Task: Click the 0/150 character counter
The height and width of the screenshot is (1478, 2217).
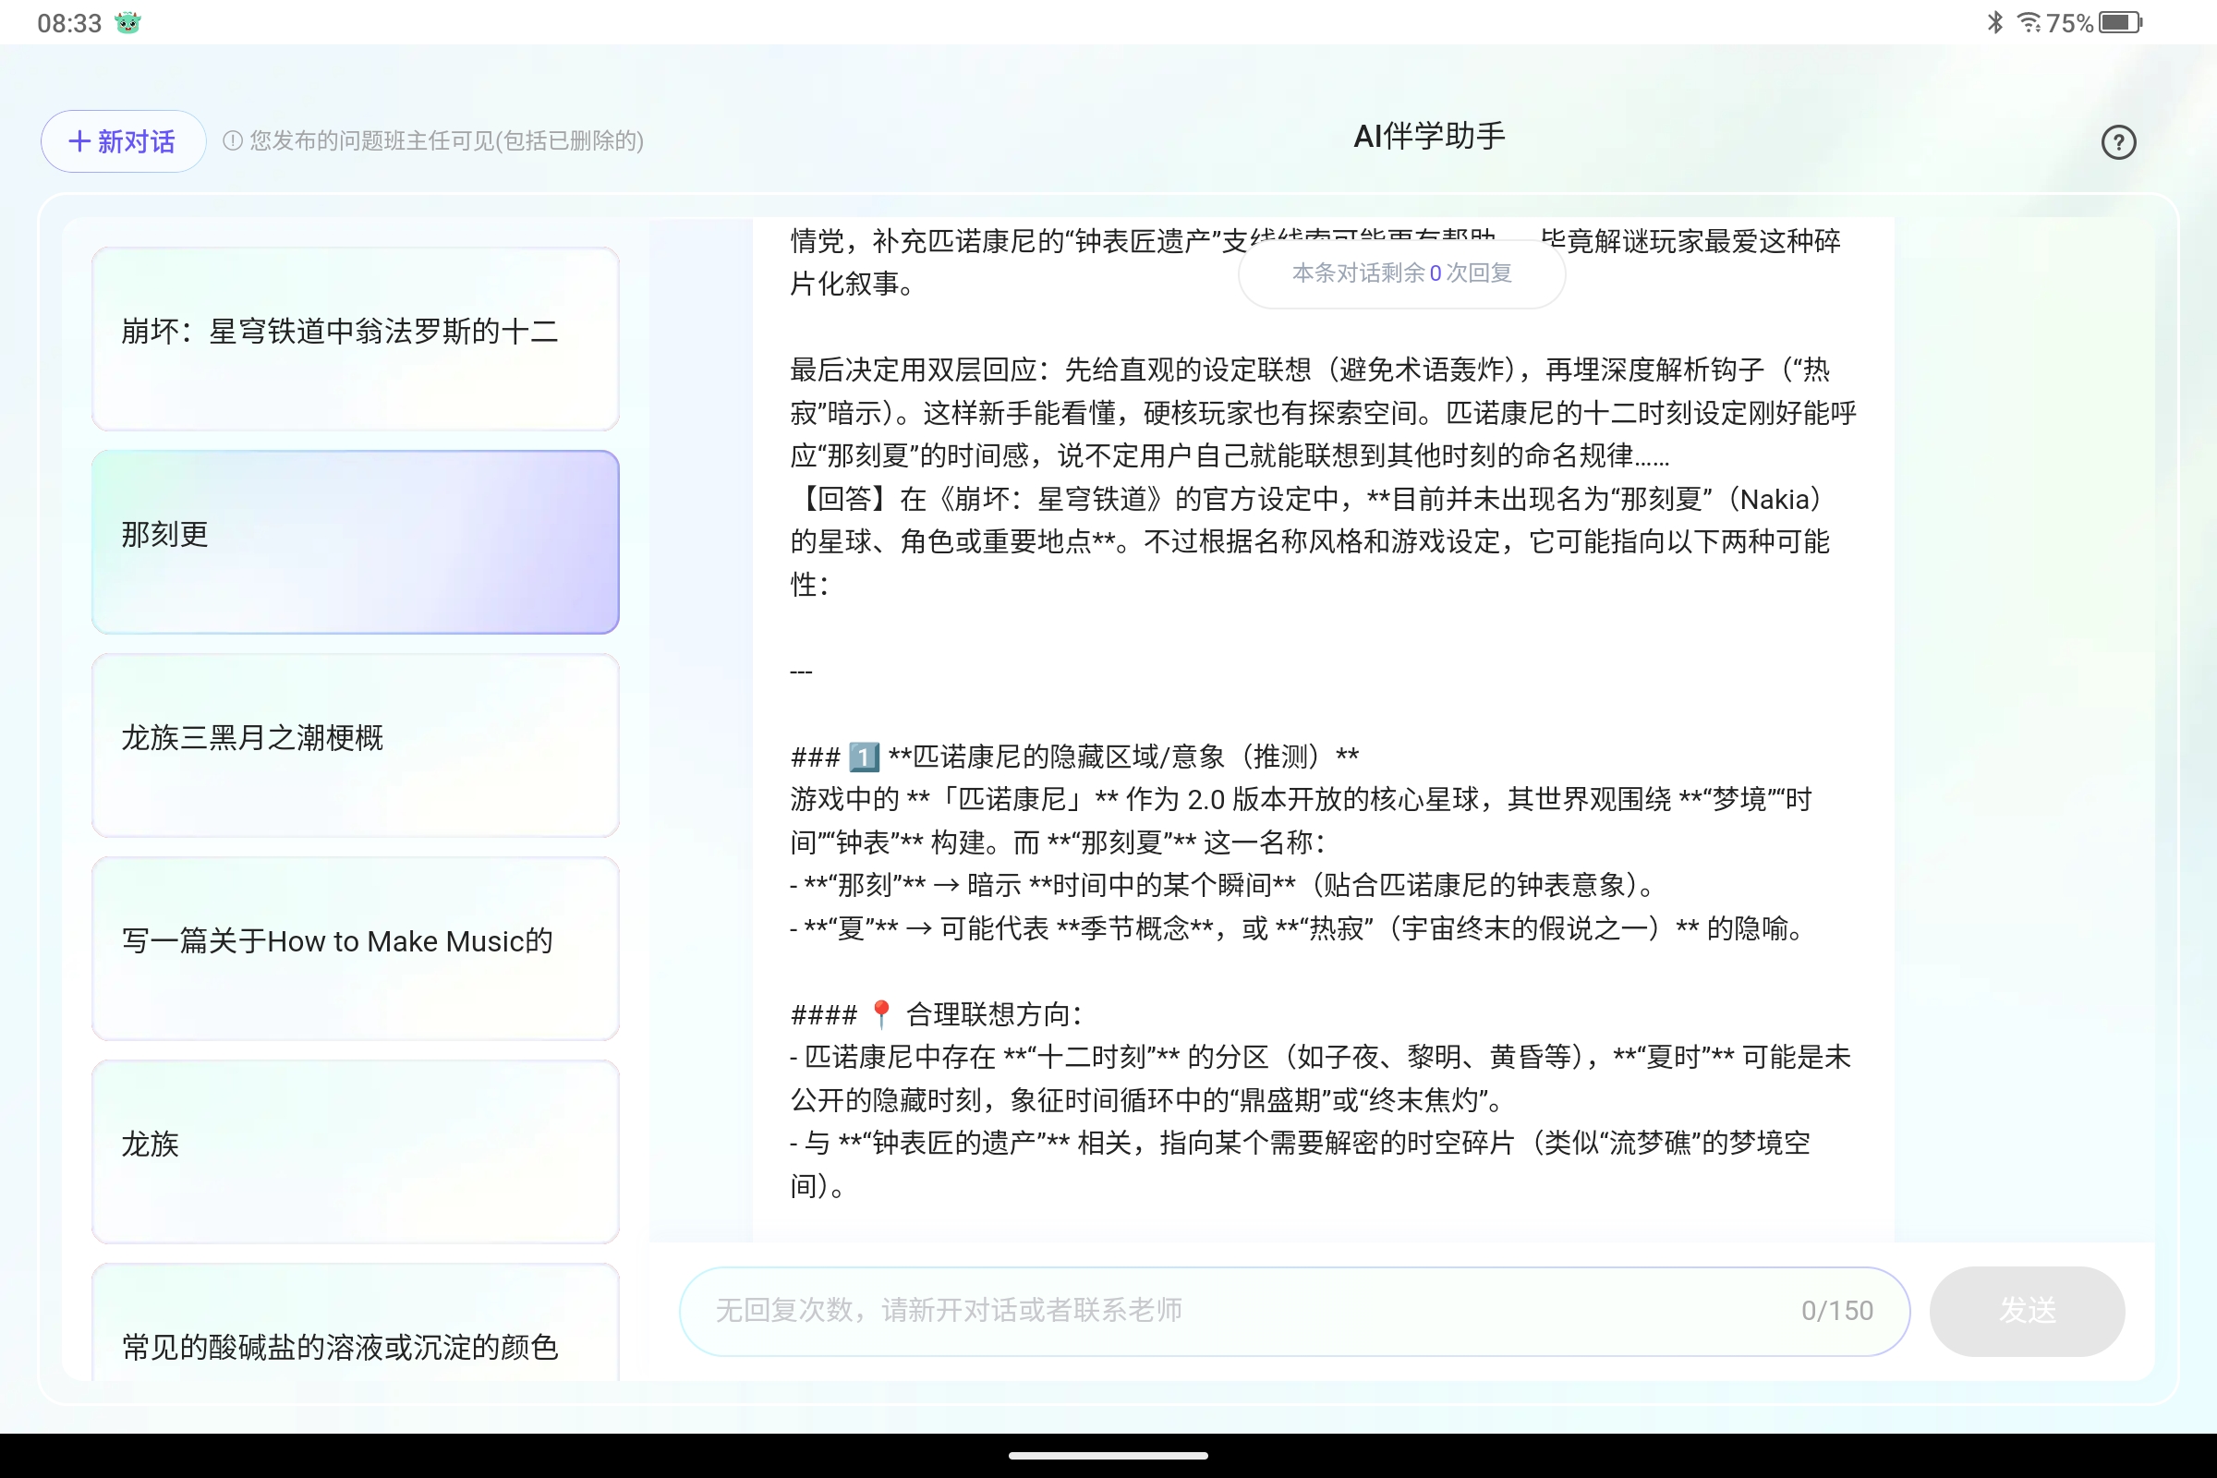Action: (x=1836, y=1311)
